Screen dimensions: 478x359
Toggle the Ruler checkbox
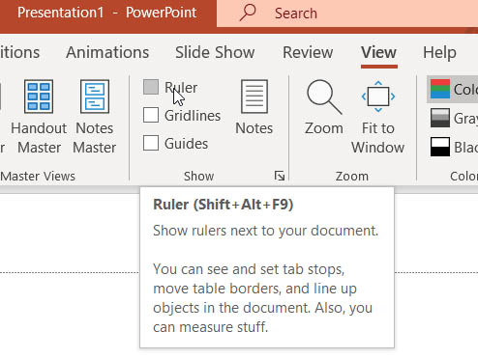click(151, 87)
